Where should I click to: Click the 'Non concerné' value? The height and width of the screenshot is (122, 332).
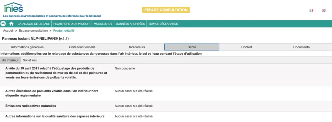coord(125,68)
